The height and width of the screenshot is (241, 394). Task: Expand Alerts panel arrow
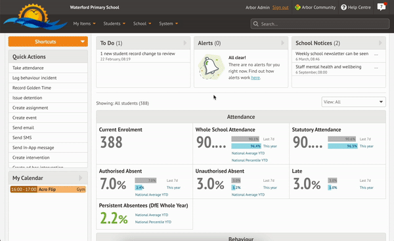click(x=282, y=43)
